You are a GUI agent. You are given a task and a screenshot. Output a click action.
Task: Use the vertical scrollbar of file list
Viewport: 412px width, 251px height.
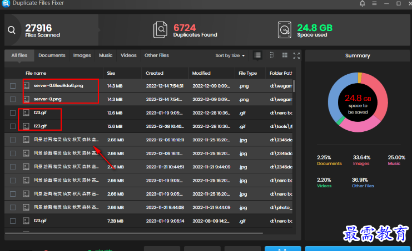294,86
